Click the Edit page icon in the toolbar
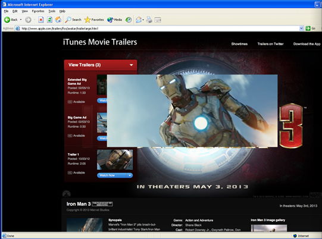 point(158,20)
